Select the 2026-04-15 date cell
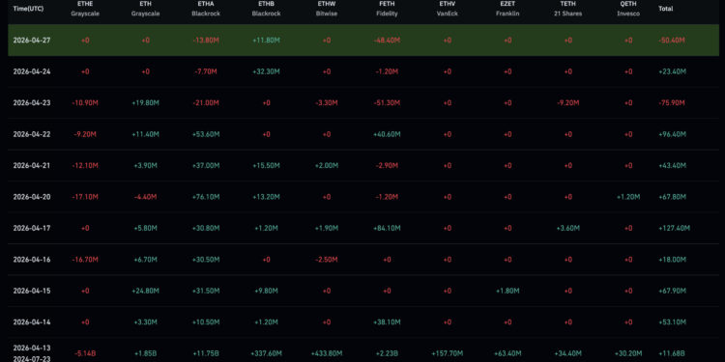The height and width of the screenshot is (362, 725). tap(32, 291)
